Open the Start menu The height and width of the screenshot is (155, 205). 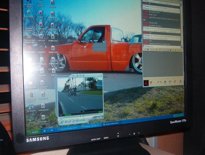33,132
